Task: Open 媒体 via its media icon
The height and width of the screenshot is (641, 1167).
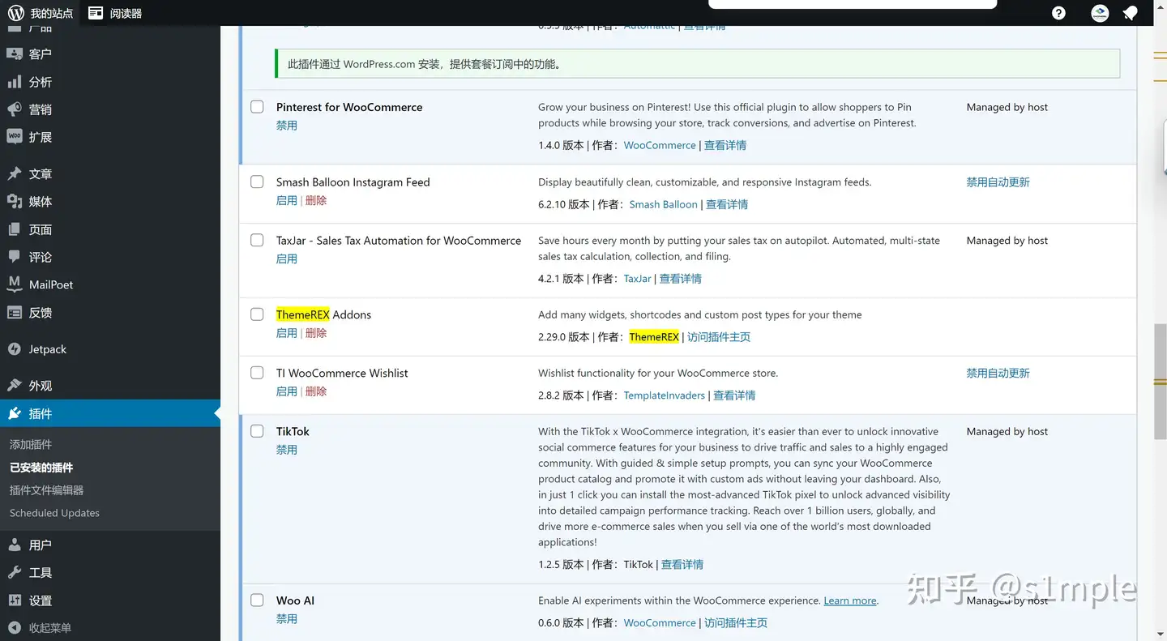Action: point(15,202)
